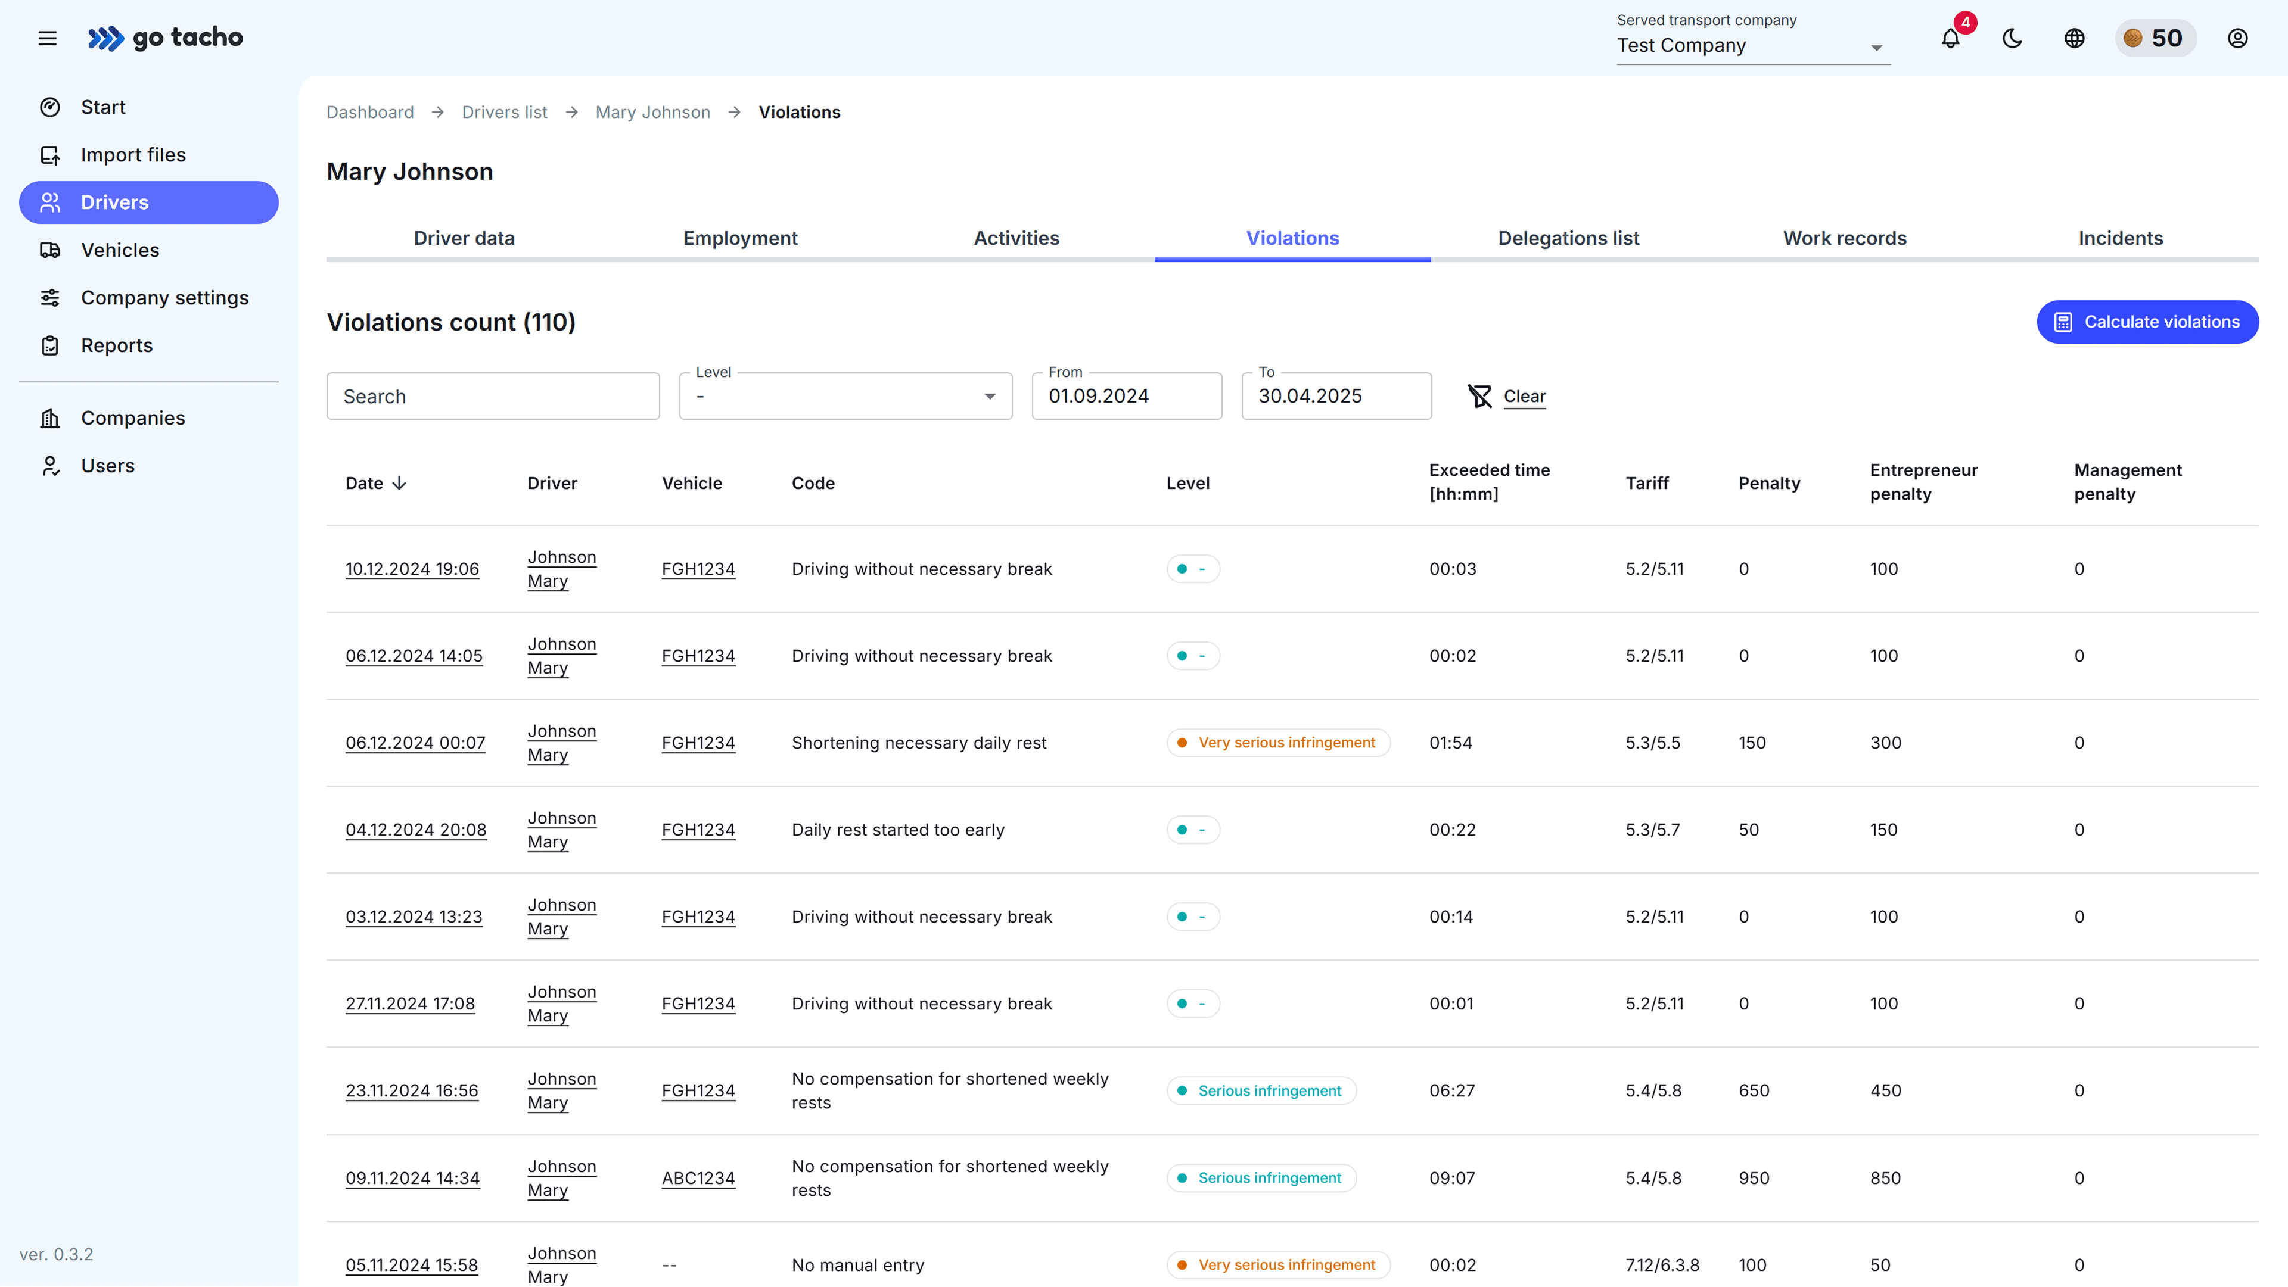The height and width of the screenshot is (1287, 2288).
Task: Click the Drivers people icon
Action: (51, 202)
